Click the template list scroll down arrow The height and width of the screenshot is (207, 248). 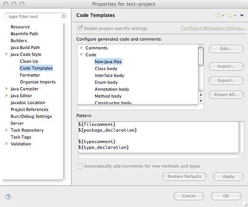coord(201,101)
